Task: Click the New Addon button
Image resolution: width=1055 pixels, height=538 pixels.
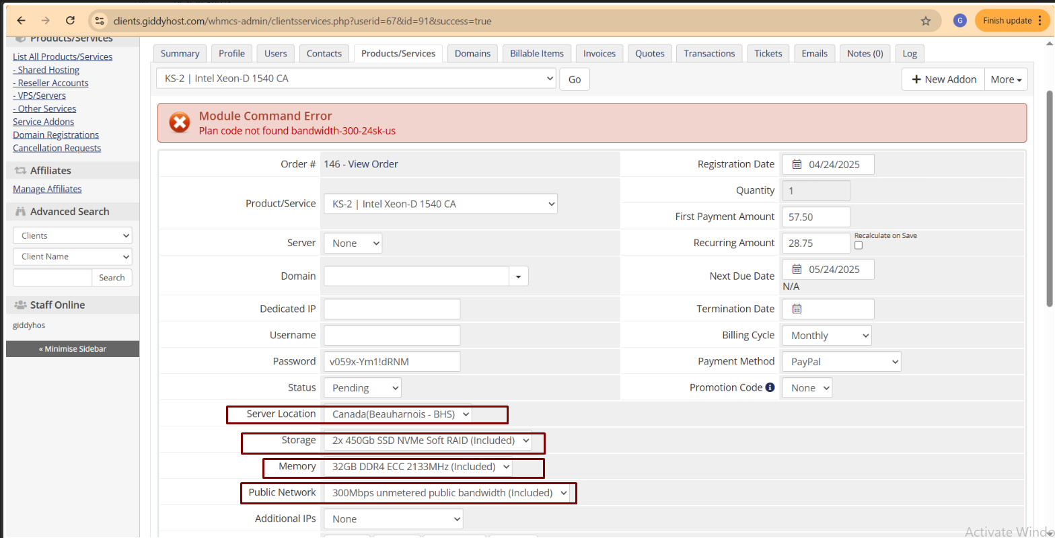Action: click(x=943, y=79)
